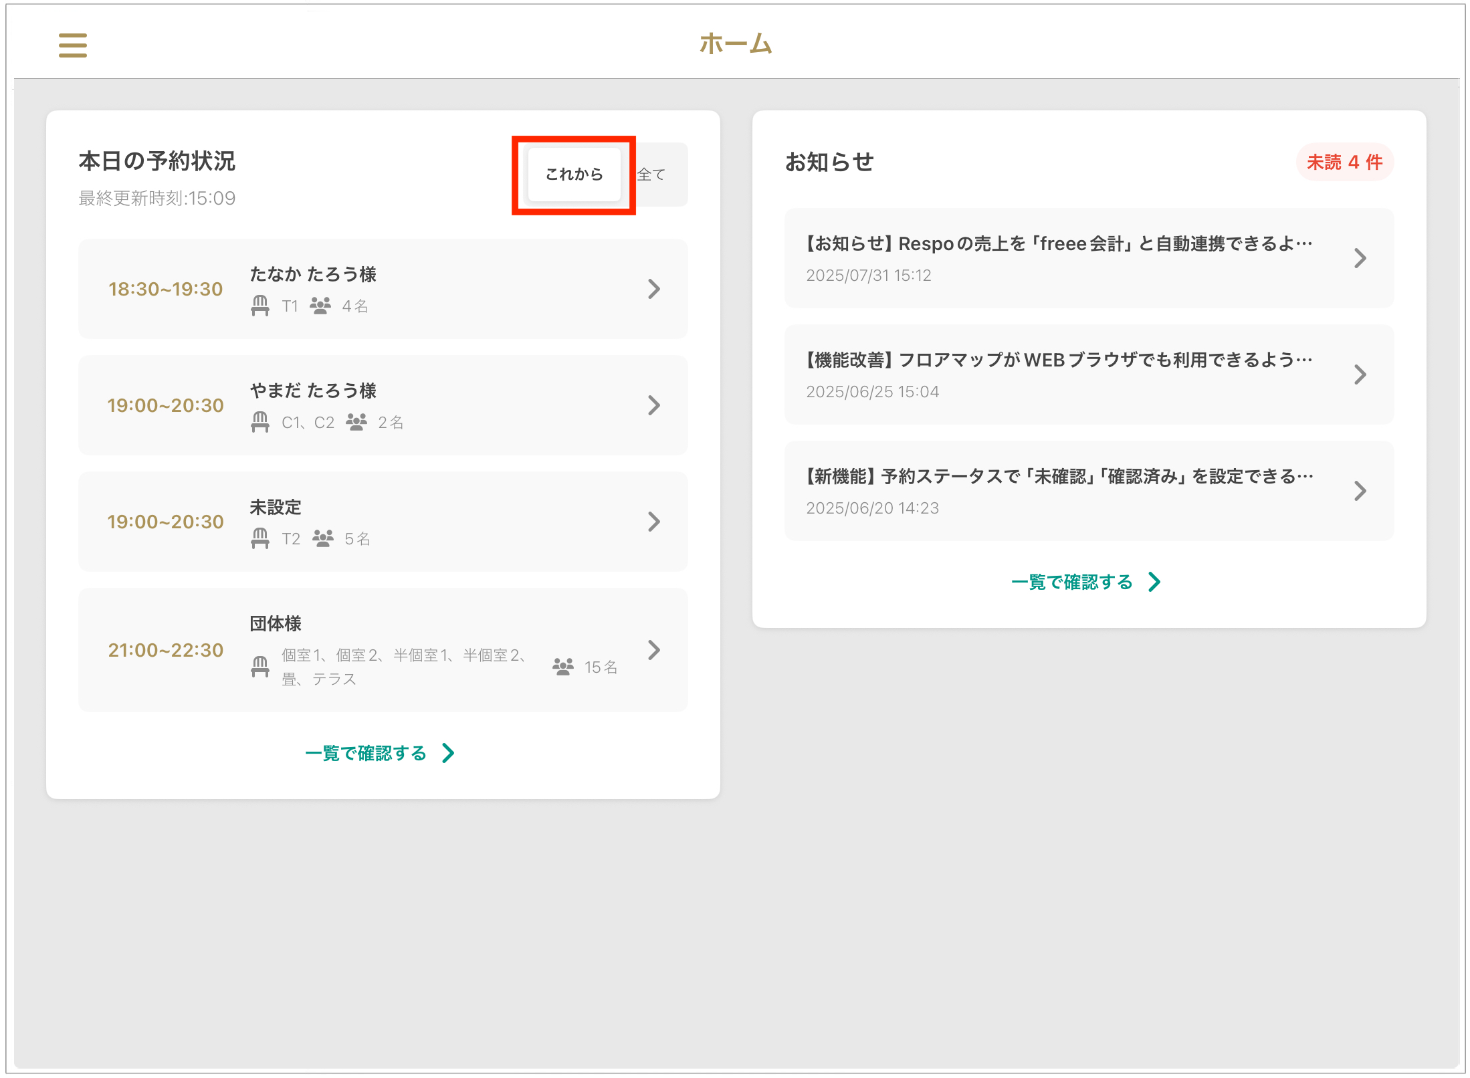Click seat icon in たなか たろう reservation
The width and height of the screenshot is (1470, 1078).
point(259,306)
